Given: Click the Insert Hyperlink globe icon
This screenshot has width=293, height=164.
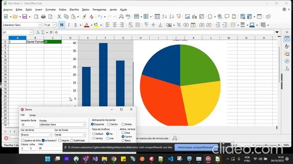Looking at the screenshot, I should click(220, 16).
